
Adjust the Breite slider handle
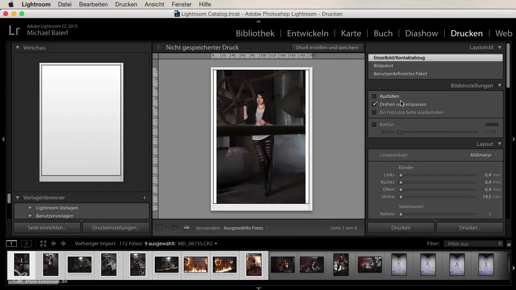click(x=399, y=132)
